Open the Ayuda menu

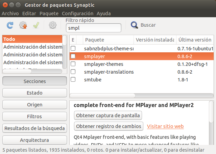pos(103,14)
